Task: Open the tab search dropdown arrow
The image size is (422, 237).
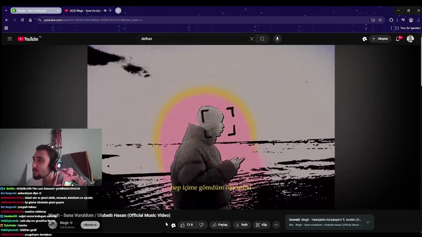Action: click(6, 11)
